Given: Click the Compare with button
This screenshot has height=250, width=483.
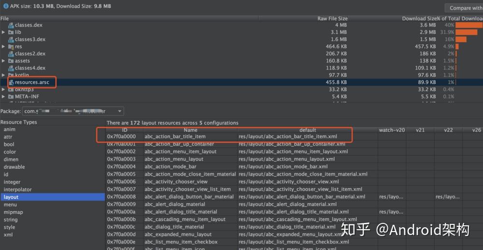Looking at the screenshot, I should 464,8.
